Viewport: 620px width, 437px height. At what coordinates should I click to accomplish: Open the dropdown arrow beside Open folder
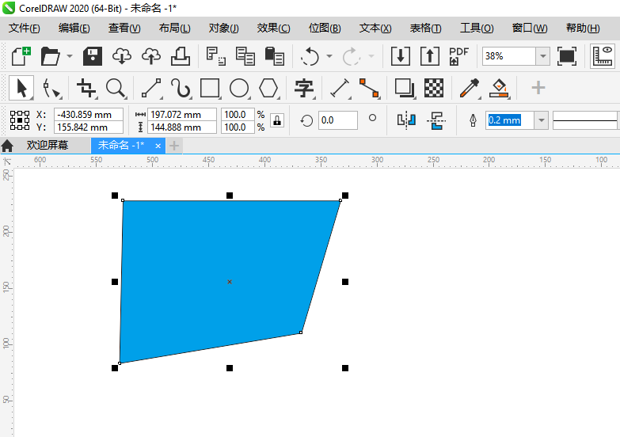click(x=70, y=56)
